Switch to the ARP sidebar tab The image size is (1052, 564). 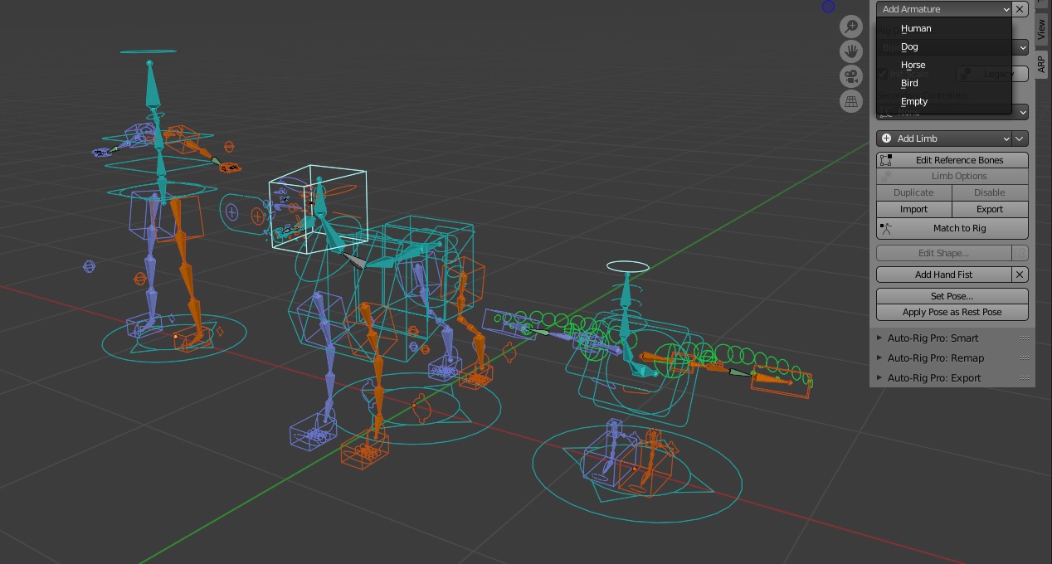(1041, 65)
